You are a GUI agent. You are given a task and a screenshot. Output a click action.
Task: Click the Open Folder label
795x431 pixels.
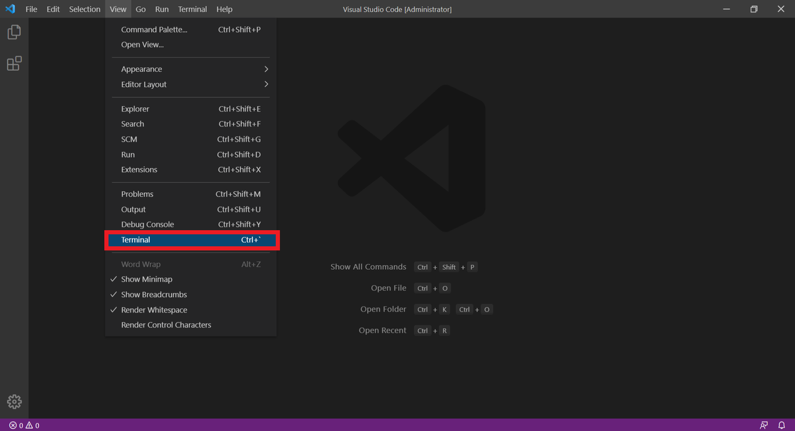point(383,309)
